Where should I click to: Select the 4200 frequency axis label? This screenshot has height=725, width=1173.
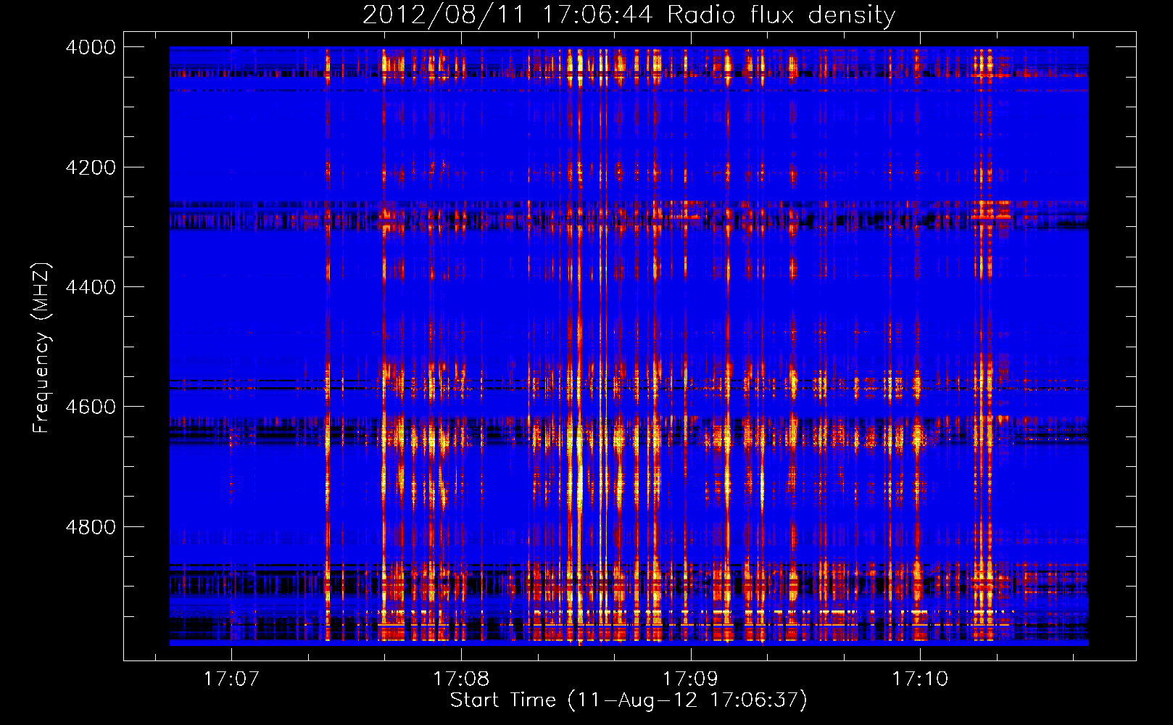point(91,167)
